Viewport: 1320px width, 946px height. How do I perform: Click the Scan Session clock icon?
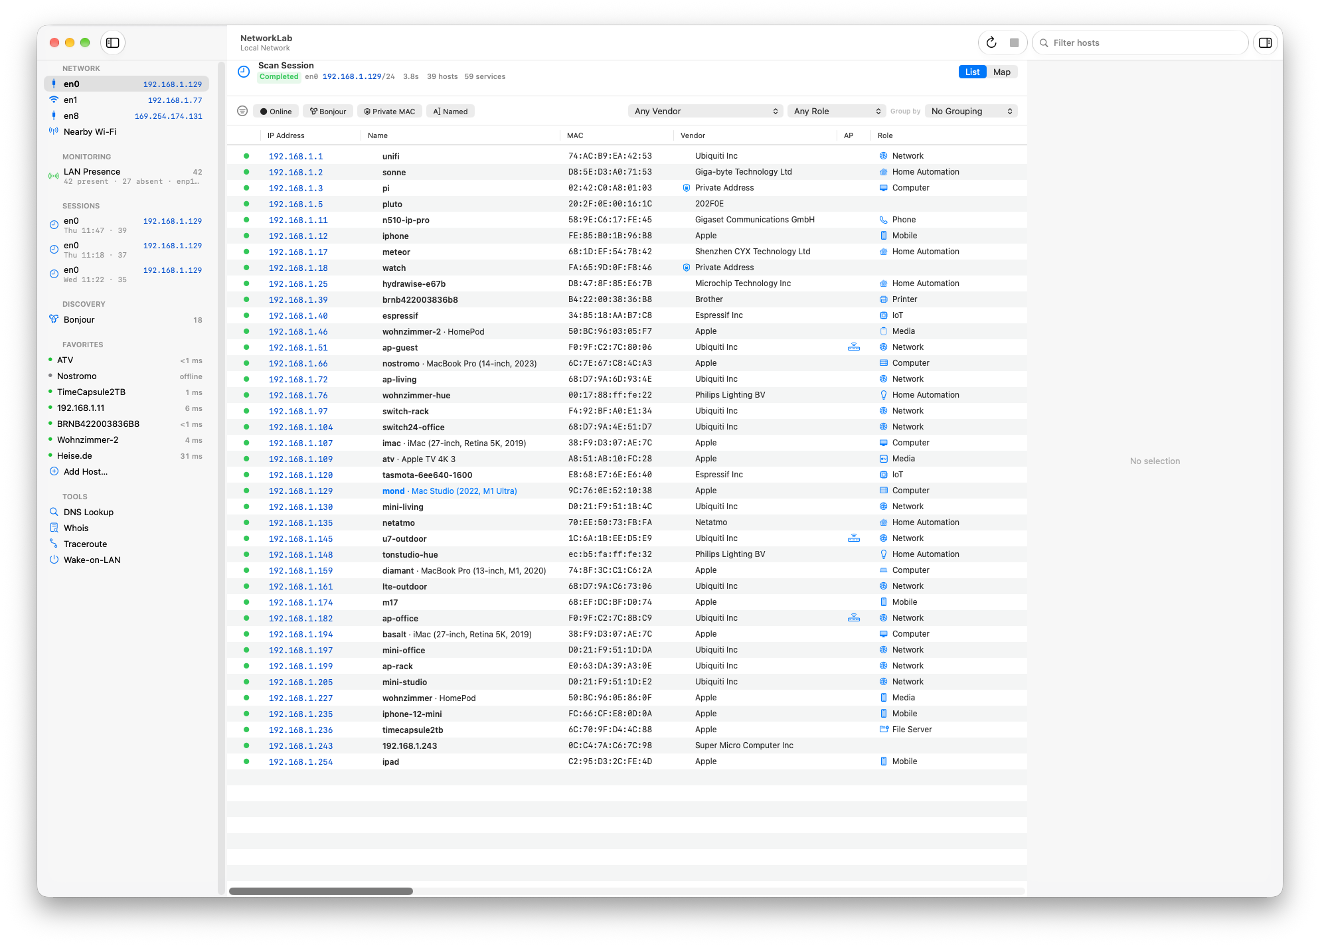(x=244, y=71)
